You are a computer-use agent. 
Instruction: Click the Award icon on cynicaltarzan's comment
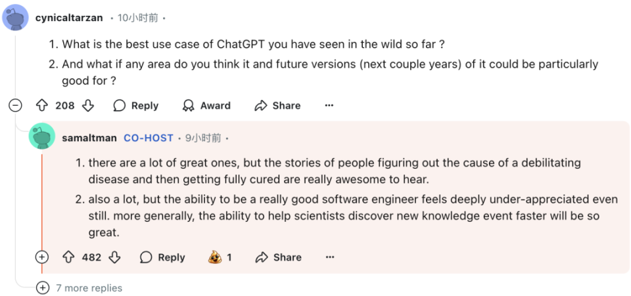click(x=188, y=106)
